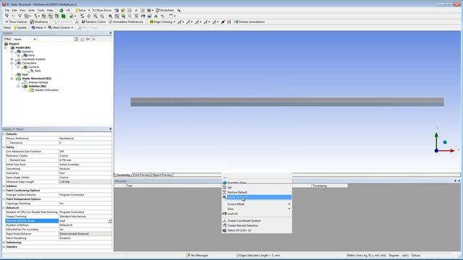Expand the Inflation details section
463x260 pixels.
(x=4, y=186)
